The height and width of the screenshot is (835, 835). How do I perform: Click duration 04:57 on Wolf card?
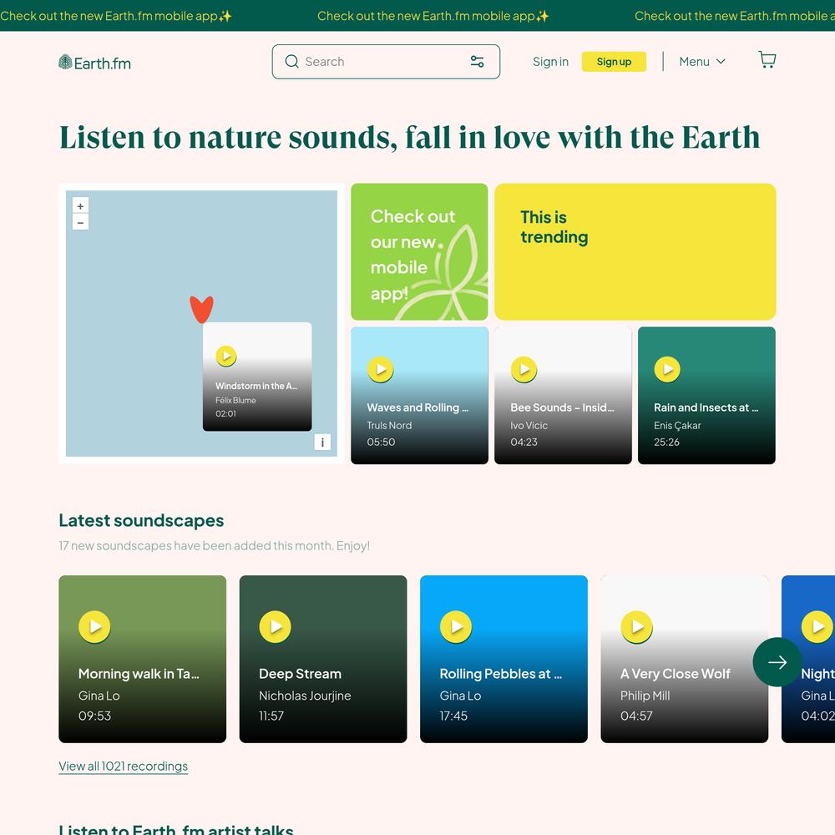(x=636, y=716)
